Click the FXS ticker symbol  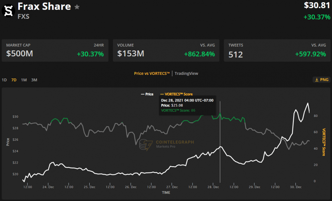(23, 17)
